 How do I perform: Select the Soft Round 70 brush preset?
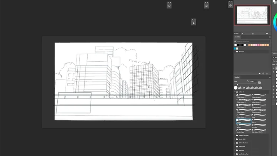tap(259, 131)
